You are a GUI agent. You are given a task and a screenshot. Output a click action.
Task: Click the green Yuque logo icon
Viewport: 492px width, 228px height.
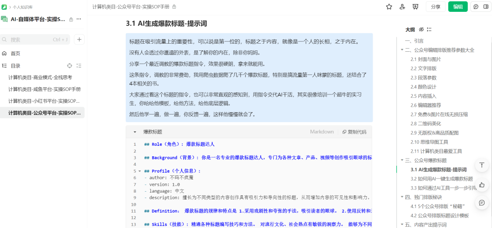[x=4, y=7]
